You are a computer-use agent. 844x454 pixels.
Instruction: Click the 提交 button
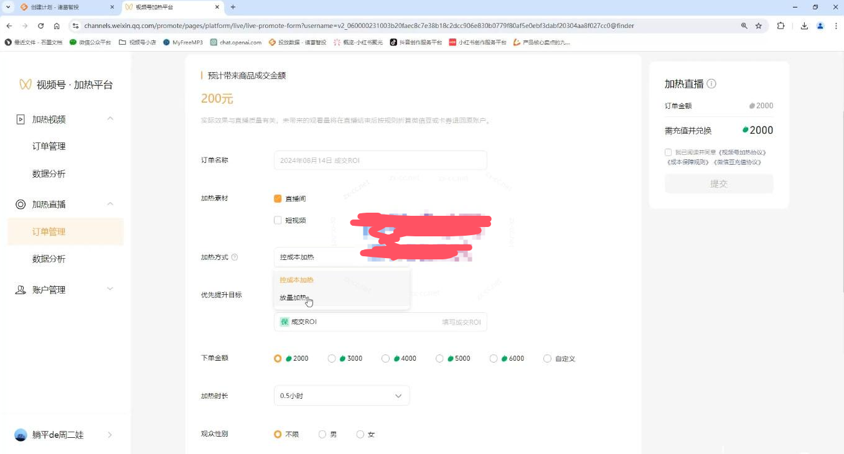719,183
